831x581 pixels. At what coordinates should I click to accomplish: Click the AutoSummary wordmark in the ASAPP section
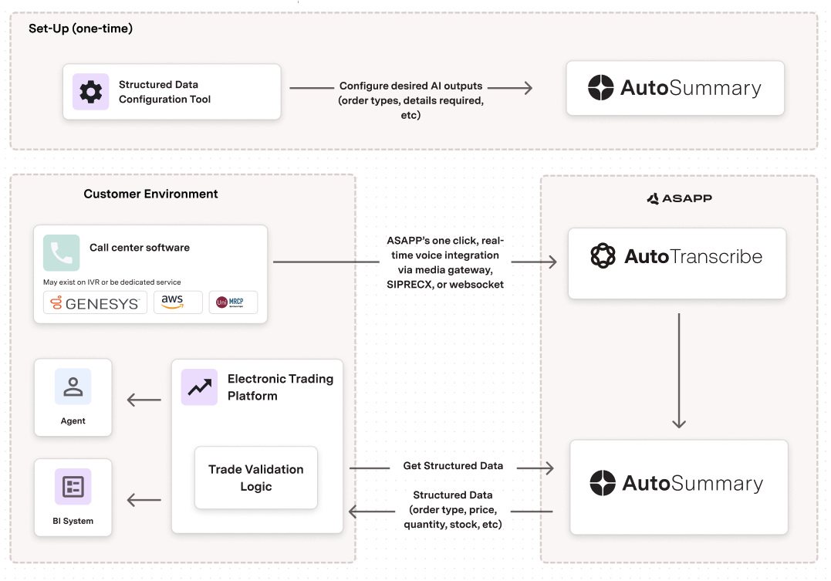click(x=693, y=484)
